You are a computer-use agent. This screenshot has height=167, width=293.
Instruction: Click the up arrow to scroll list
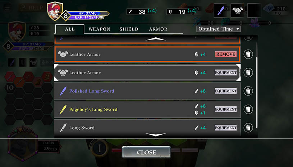click(x=156, y=39)
